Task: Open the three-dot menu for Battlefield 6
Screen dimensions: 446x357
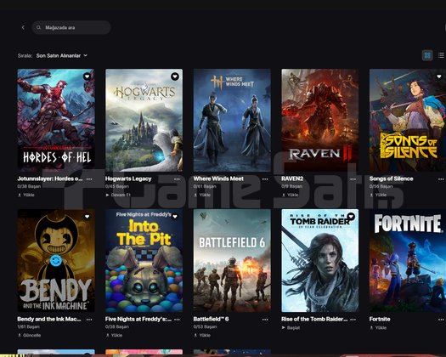Action: click(265, 320)
